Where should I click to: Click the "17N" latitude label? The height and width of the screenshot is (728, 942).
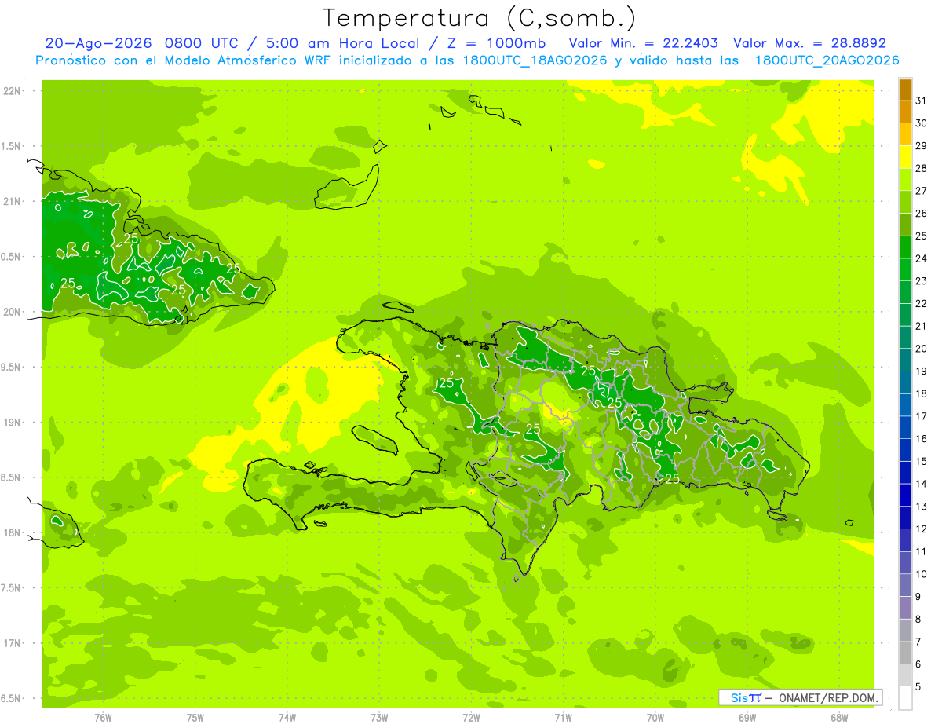click(x=13, y=643)
